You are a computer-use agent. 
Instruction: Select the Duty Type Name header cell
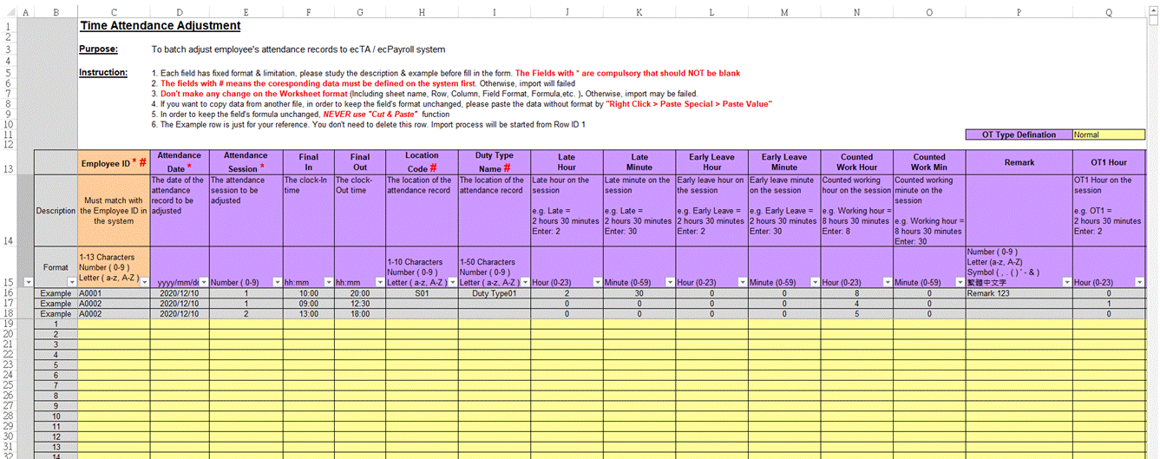coord(494,162)
